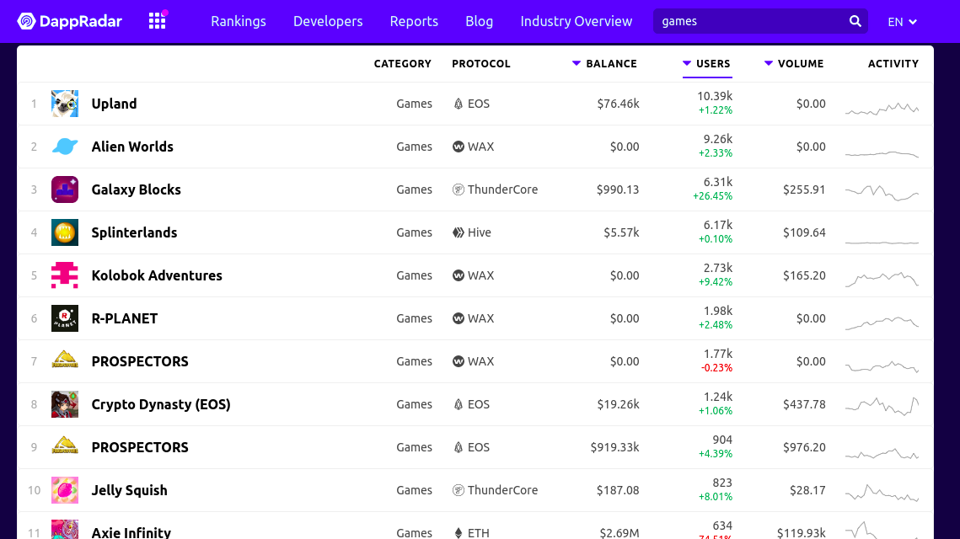The width and height of the screenshot is (960, 539).
Task: Open the Rankings menu
Action: pos(239,21)
